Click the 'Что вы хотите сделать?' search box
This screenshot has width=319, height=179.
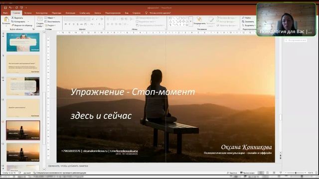[160, 13]
